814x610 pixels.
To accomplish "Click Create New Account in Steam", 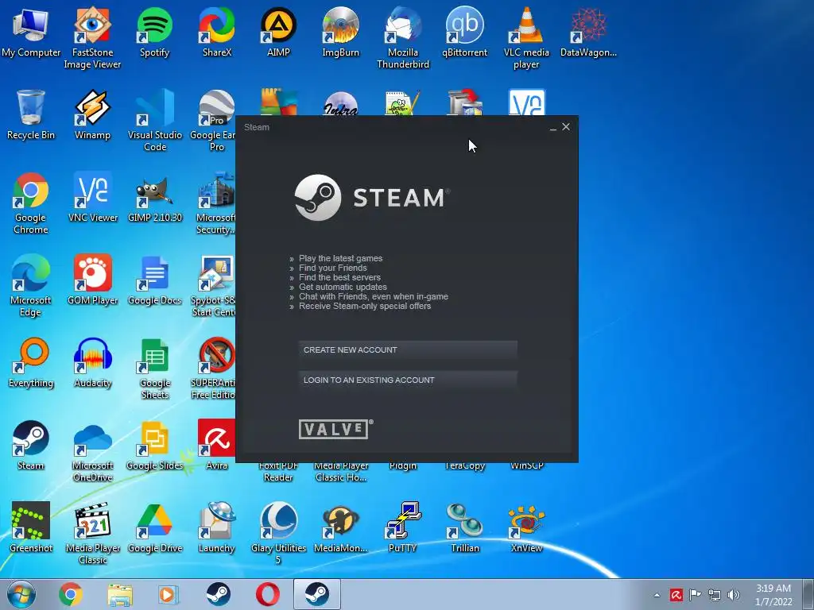I will [408, 350].
